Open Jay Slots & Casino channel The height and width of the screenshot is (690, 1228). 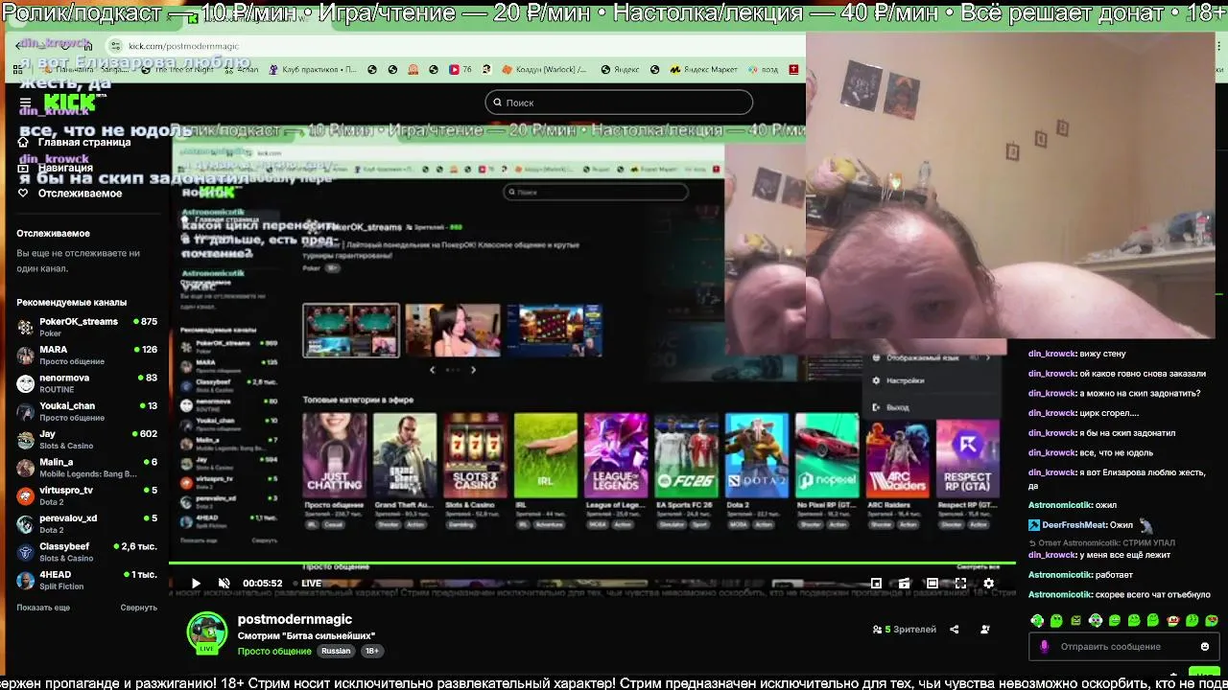[x=86, y=439]
